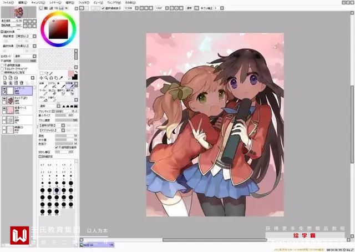Show the color wheel panel icon
Image resolution: width=355 pixels, height=252 pixels.
coord(41,8)
